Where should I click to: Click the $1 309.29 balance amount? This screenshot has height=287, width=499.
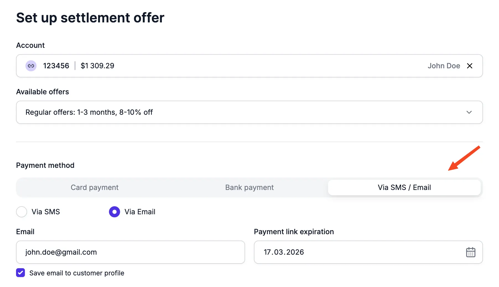point(97,66)
